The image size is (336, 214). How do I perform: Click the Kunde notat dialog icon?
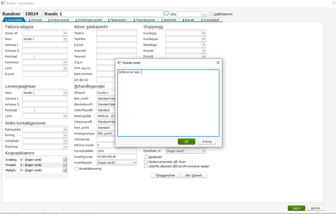point(119,62)
